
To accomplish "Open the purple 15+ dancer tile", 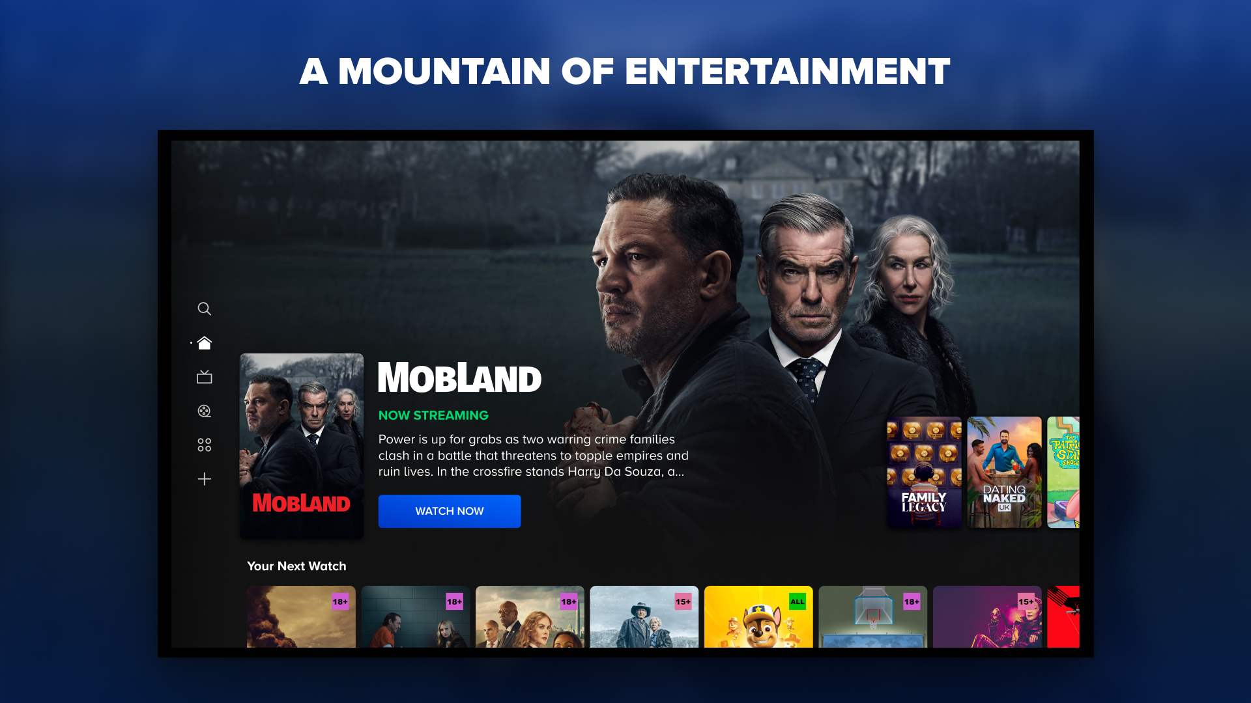I will pyautogui.click(x=987, y=616).
